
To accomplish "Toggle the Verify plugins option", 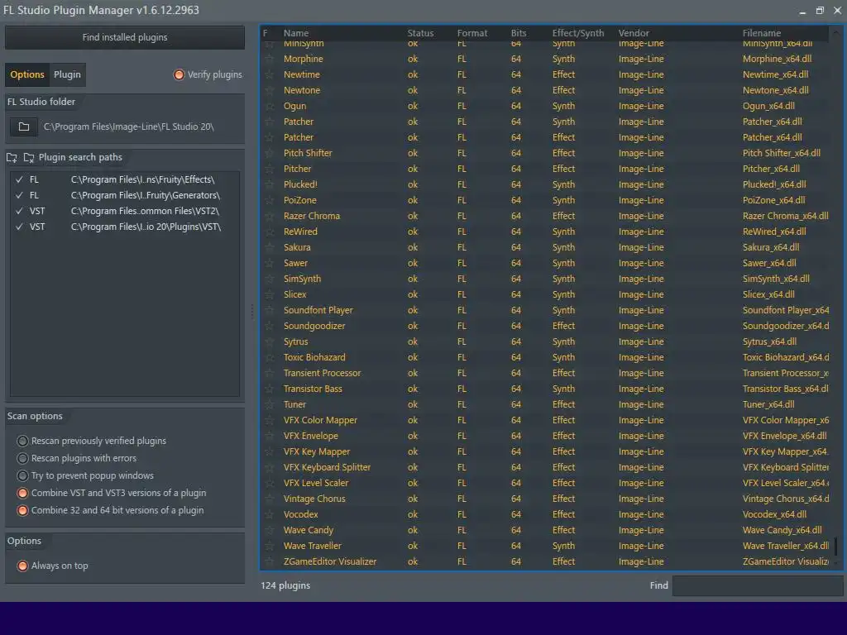I will [x=208, y=74].
